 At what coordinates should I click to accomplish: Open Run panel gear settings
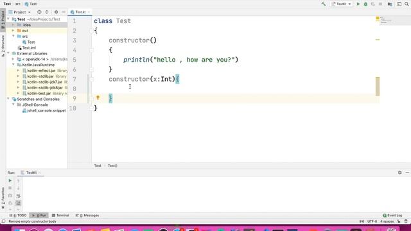click(x=399, y=173)
